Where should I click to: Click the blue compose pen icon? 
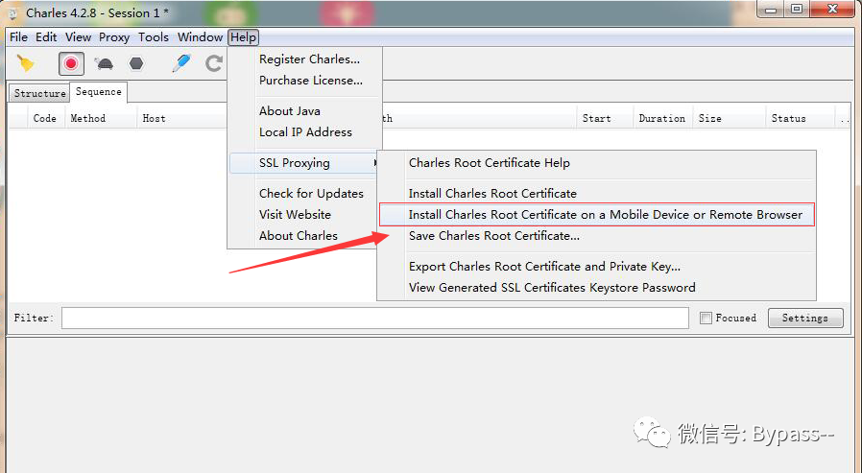181,63
